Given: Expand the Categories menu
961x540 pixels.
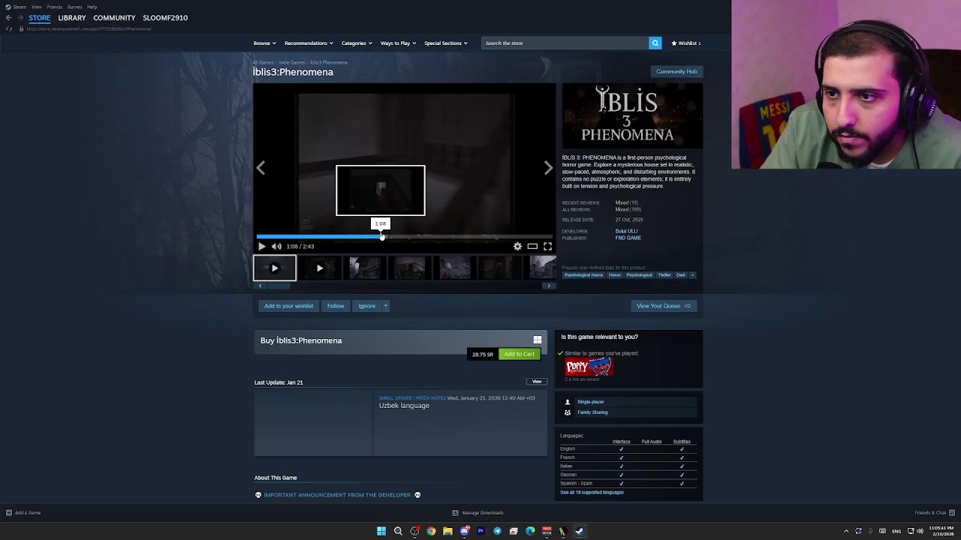Looking at the screenshot, I should click(x=356, y=43).
